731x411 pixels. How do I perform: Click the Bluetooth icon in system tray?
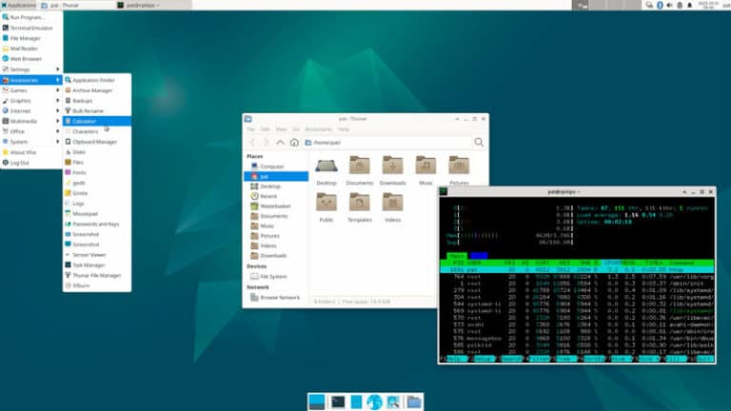658,5
